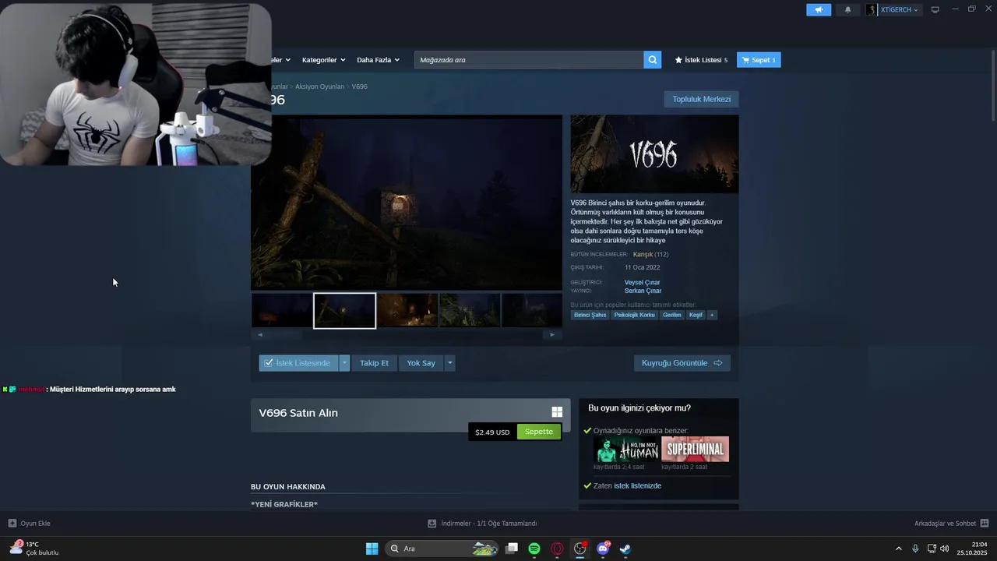Click the Big Picture mode monitor icon
This screenshot has height=561, width=997.
(935, 9)
